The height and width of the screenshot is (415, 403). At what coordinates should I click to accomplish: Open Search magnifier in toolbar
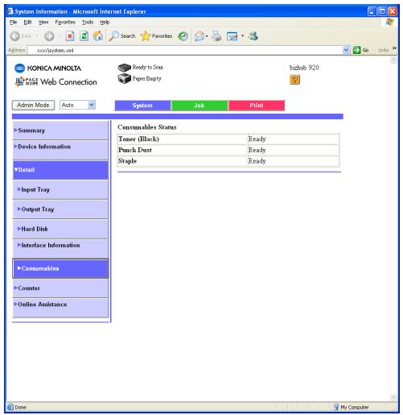point(122,36)
